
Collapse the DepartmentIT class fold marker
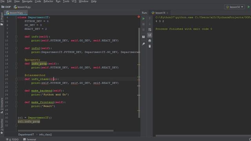(16, 17)
